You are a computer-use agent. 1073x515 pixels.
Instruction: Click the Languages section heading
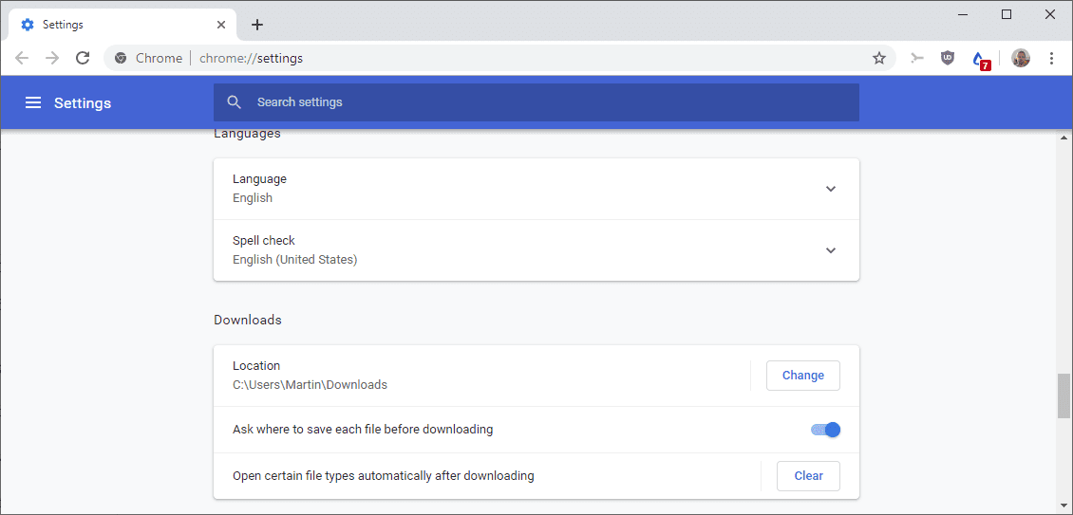click(x=247, y=134)
